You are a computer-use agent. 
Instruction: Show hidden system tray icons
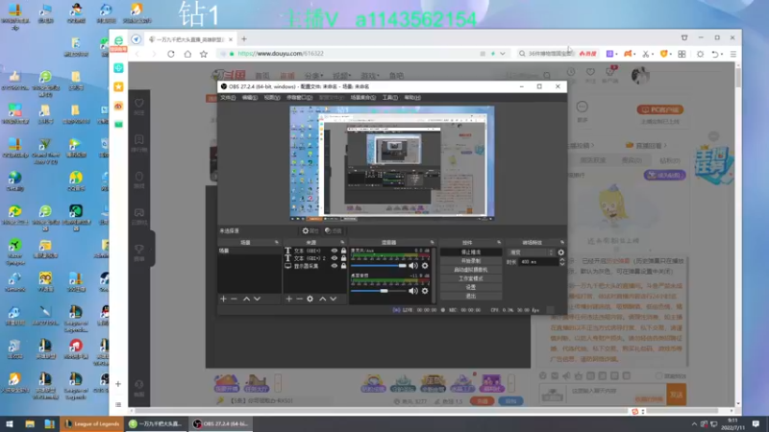(x=694, y=424)
